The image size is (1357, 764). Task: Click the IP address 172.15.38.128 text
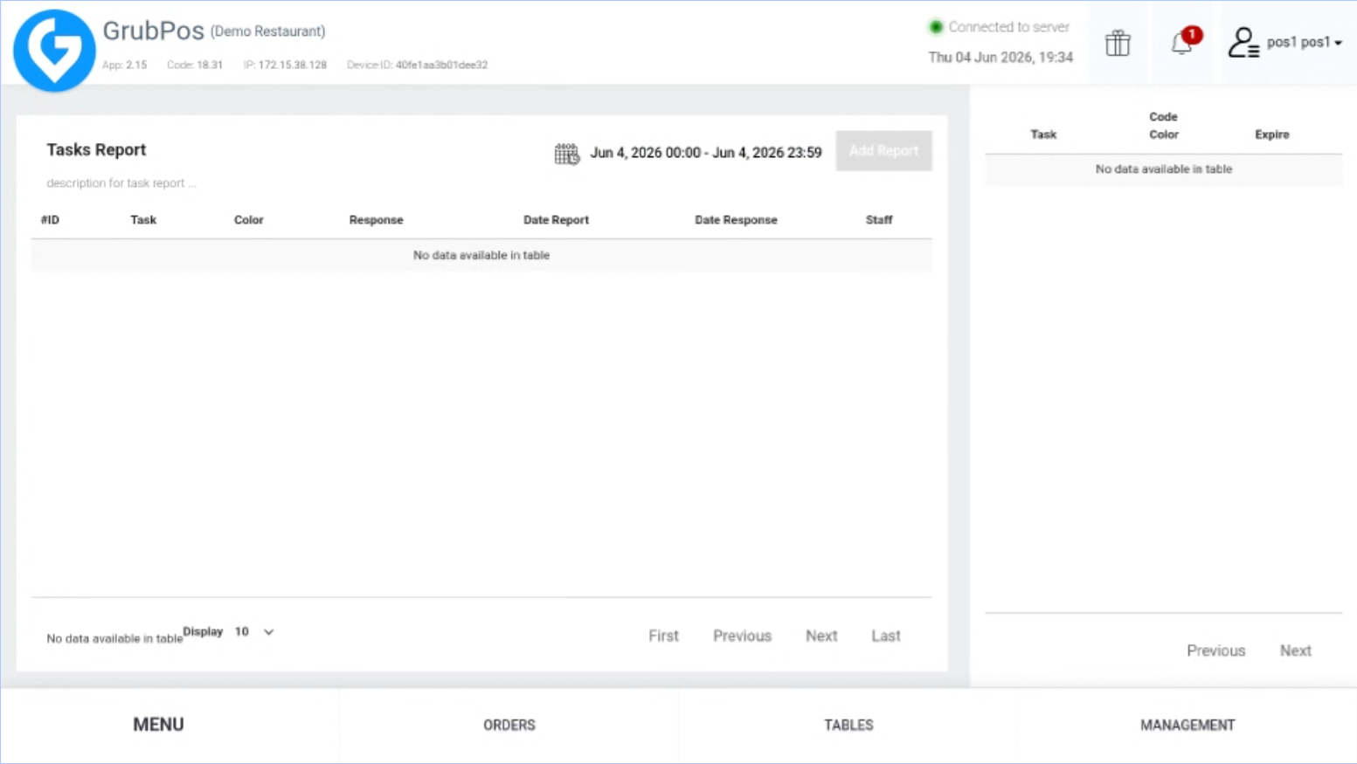pyautogui.click(x=292, y=65)
